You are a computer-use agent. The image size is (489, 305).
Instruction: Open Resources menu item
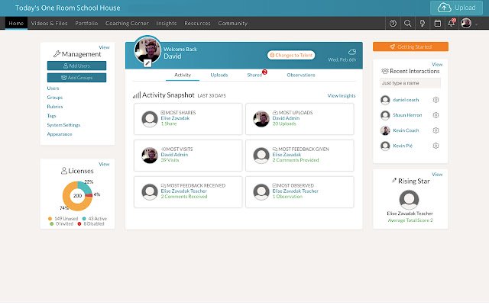pyautogui.click(x=197, y=24)
